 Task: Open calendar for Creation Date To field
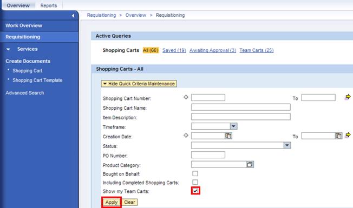pos(338,136)
